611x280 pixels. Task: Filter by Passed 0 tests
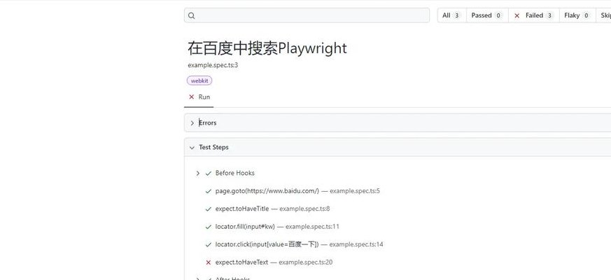[x=486, y=15]
